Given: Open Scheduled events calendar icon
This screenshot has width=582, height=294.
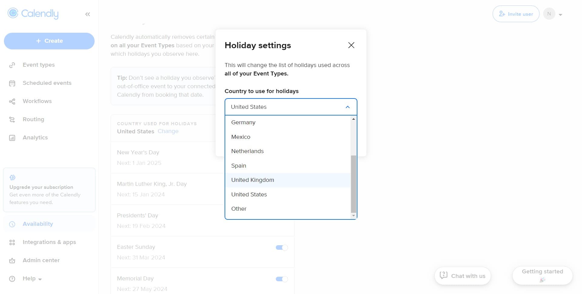Looking at the screenshot, I should point(12,83).
